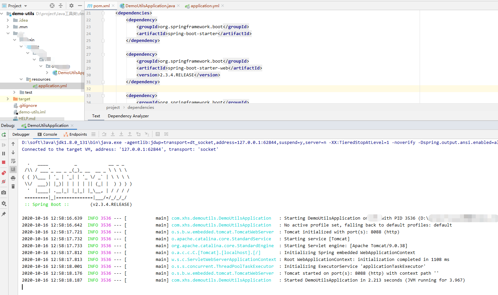Image resolution: width=498 pixels, height=295 pixels.
Task: Click the Step Into debug icon
Action: point(113,134)
